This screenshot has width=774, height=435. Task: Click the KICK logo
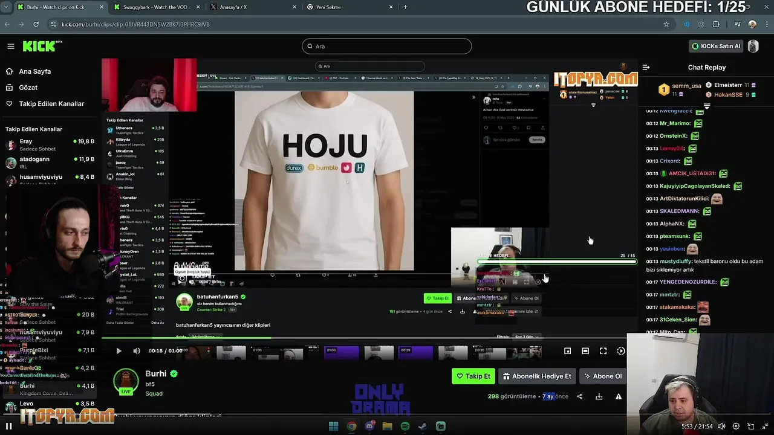pyautogui.click(x=42, y=46)
